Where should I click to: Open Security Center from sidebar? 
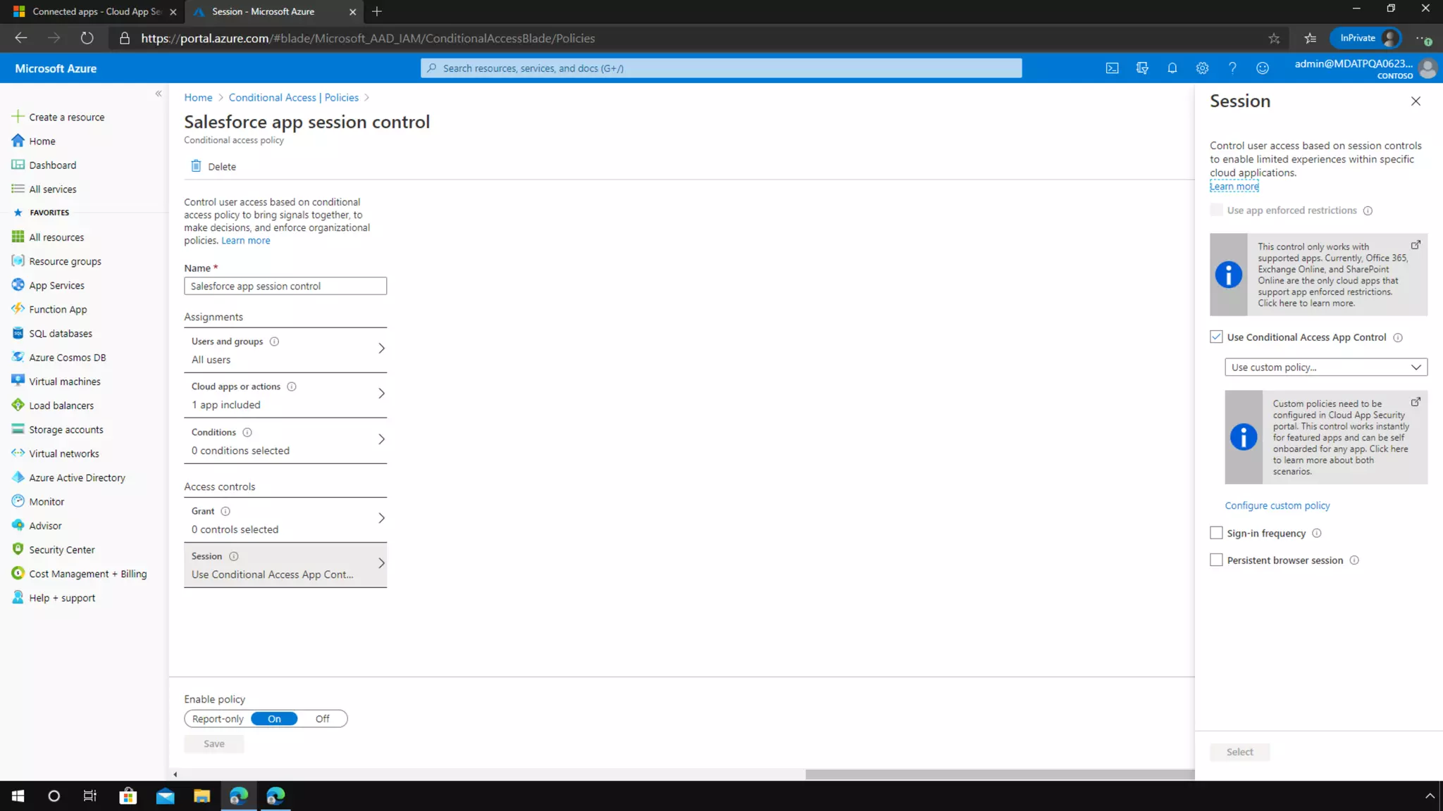(61, 550)
